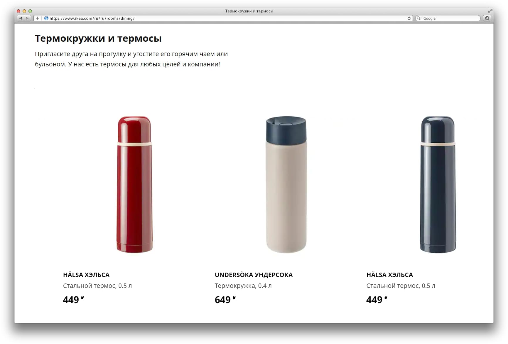Click the first HÄLSA ХЭЛЬСА product title

(x=86, y=275)
